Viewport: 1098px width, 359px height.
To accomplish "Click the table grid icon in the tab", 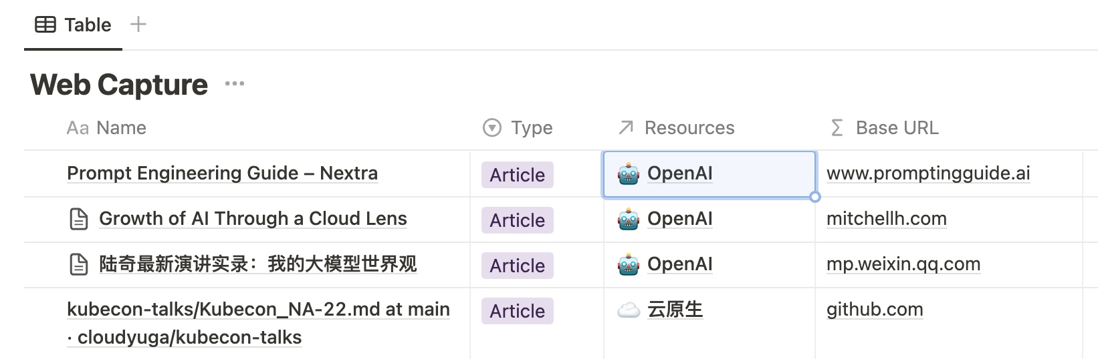I will point(45,25).
